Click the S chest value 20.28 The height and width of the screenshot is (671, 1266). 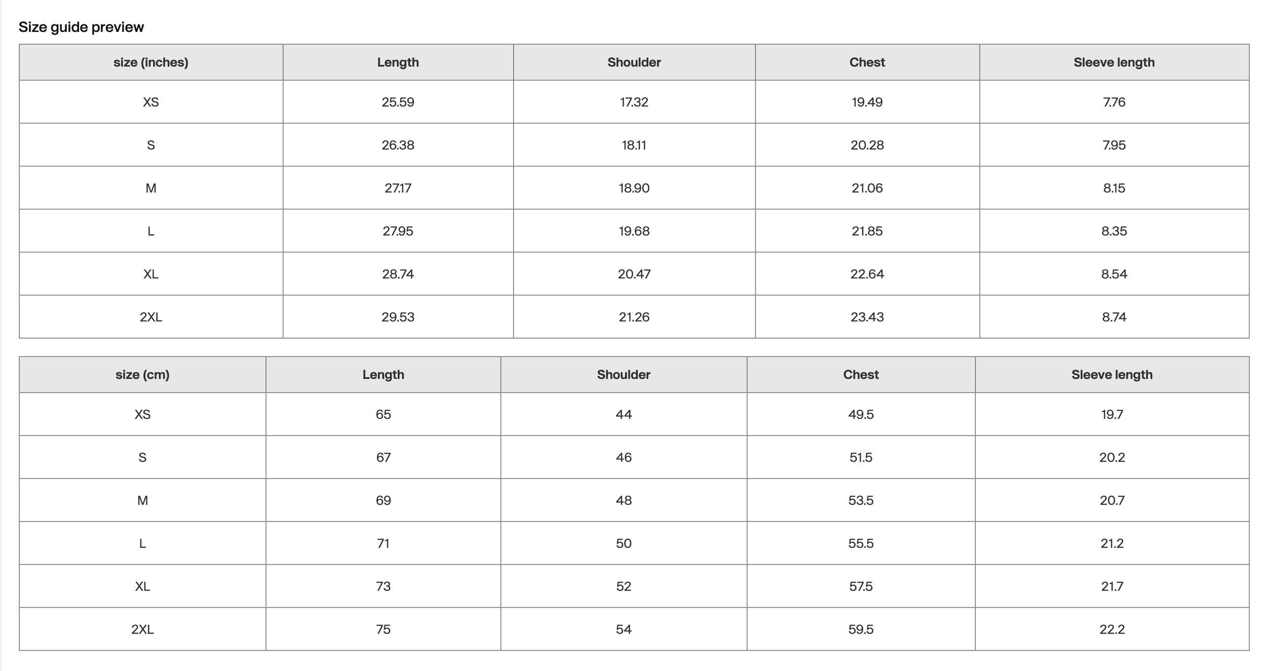[x=867, y=145]
